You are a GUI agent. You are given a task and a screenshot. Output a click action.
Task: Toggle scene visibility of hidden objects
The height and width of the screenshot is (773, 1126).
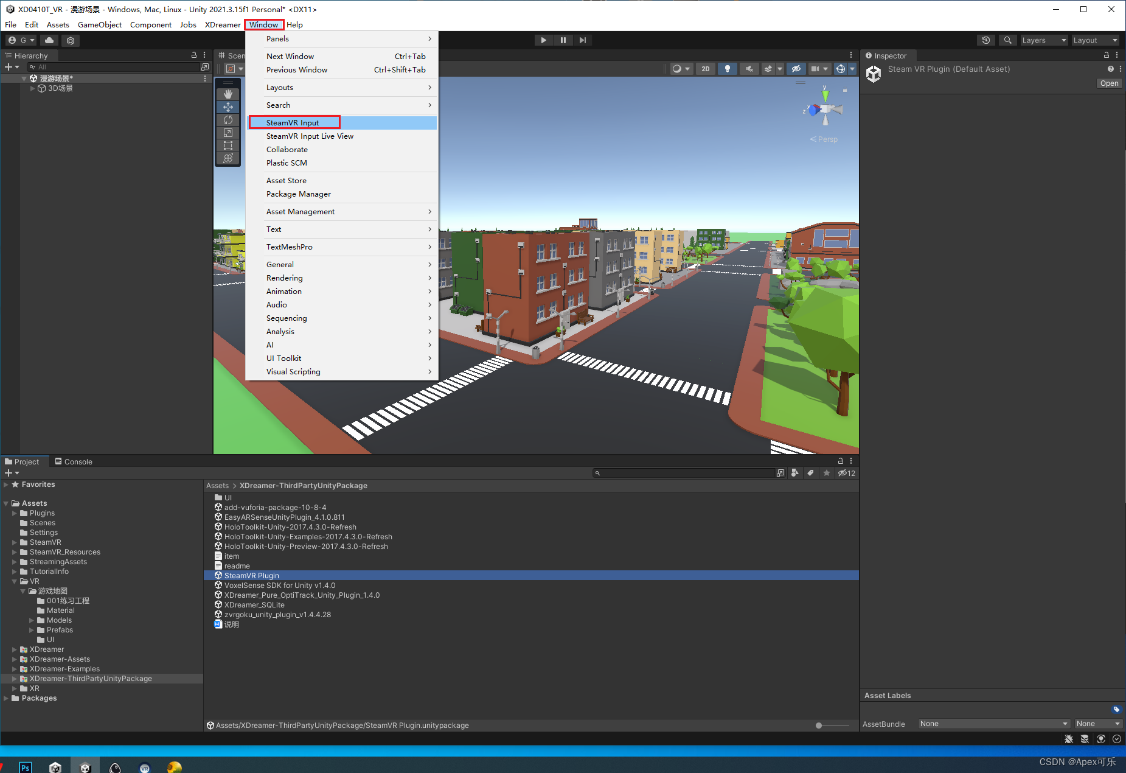[796, 69]
